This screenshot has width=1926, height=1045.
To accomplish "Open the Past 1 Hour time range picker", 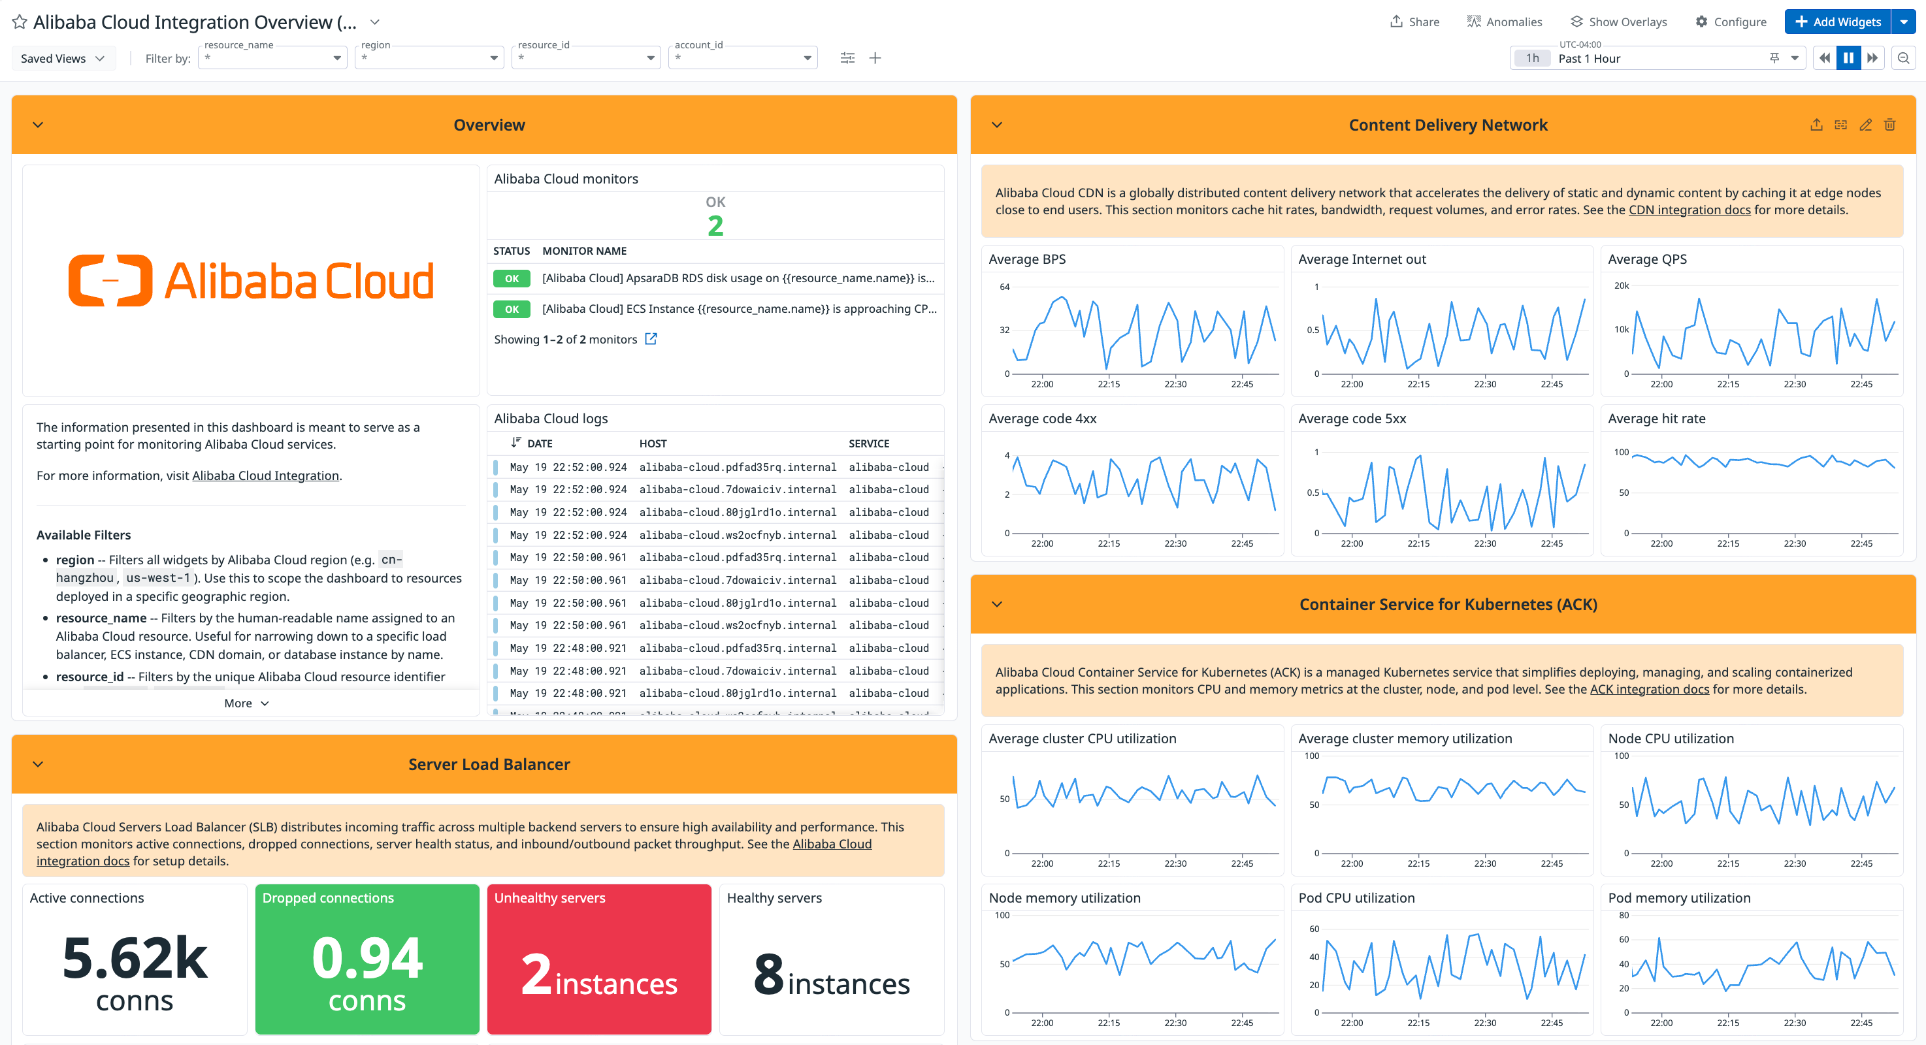I will point(1657,58).
